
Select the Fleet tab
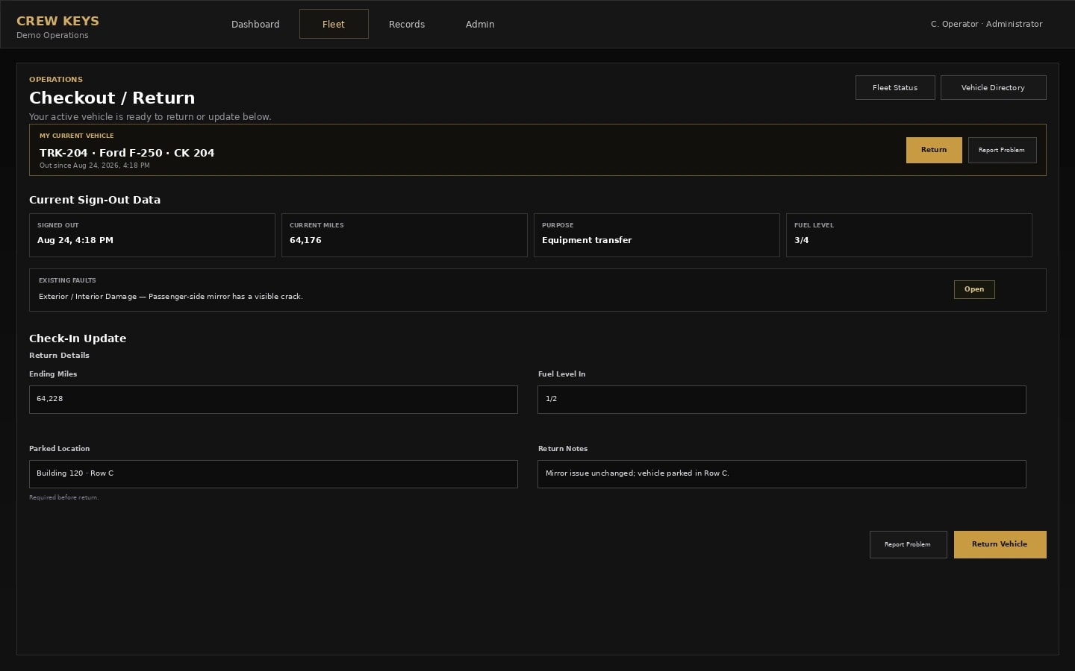click(334, 24)
